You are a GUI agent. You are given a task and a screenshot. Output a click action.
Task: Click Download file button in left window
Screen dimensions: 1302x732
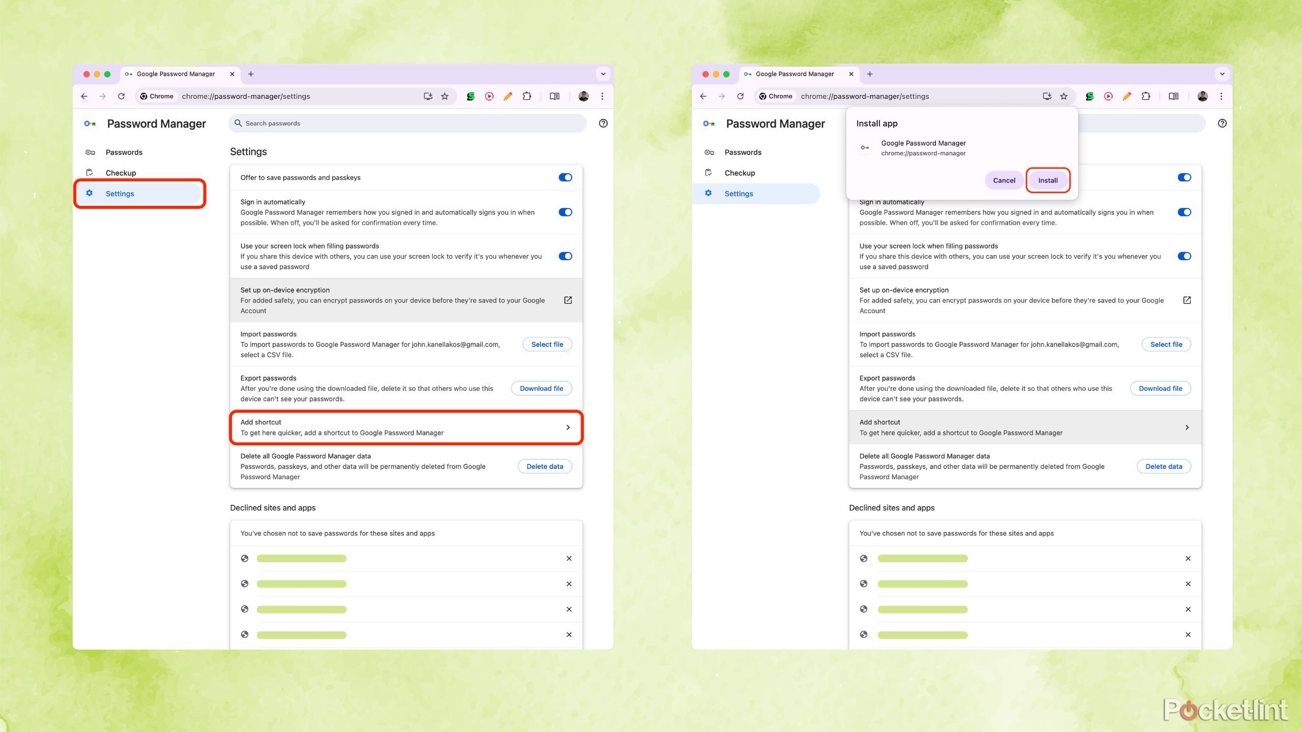click(x=541, y=388)
